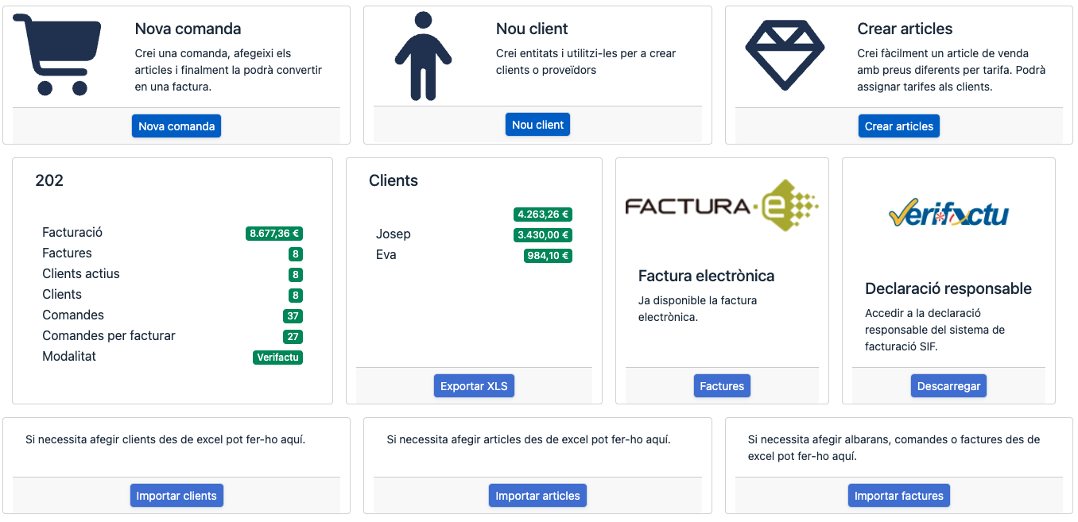Image resolution: width=1078 pixels, height=522 pixels.
Task: Click the person silhouette icon
Action: coord(423,56)
